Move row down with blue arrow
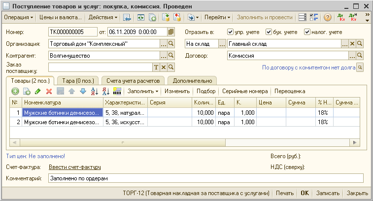The image size is (373, 201). pyautogui.click(x=83, y=91)
